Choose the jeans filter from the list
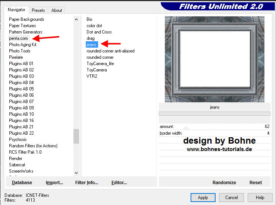276x205 pixels. 91,45
